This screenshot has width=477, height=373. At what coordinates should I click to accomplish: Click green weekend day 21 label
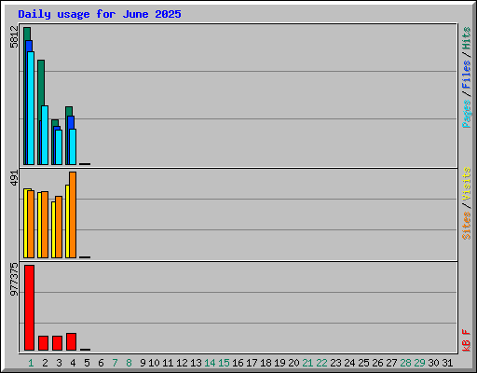pos(307,363)
